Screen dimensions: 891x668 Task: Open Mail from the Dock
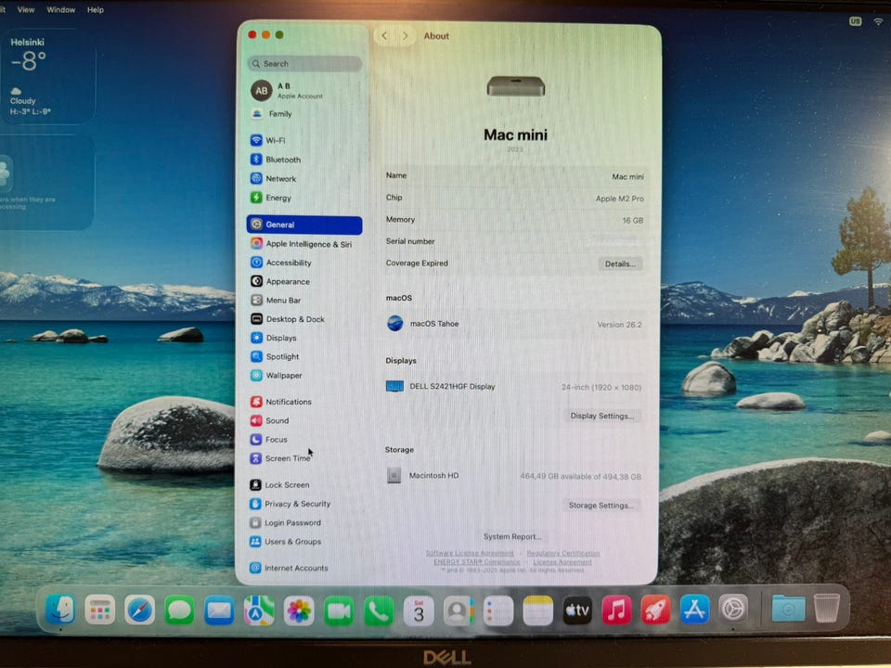[219, 611]
